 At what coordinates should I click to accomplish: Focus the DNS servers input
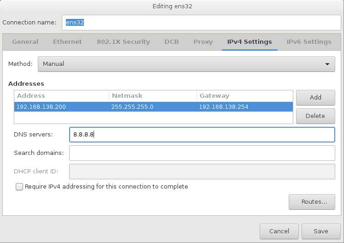point(202,135)
